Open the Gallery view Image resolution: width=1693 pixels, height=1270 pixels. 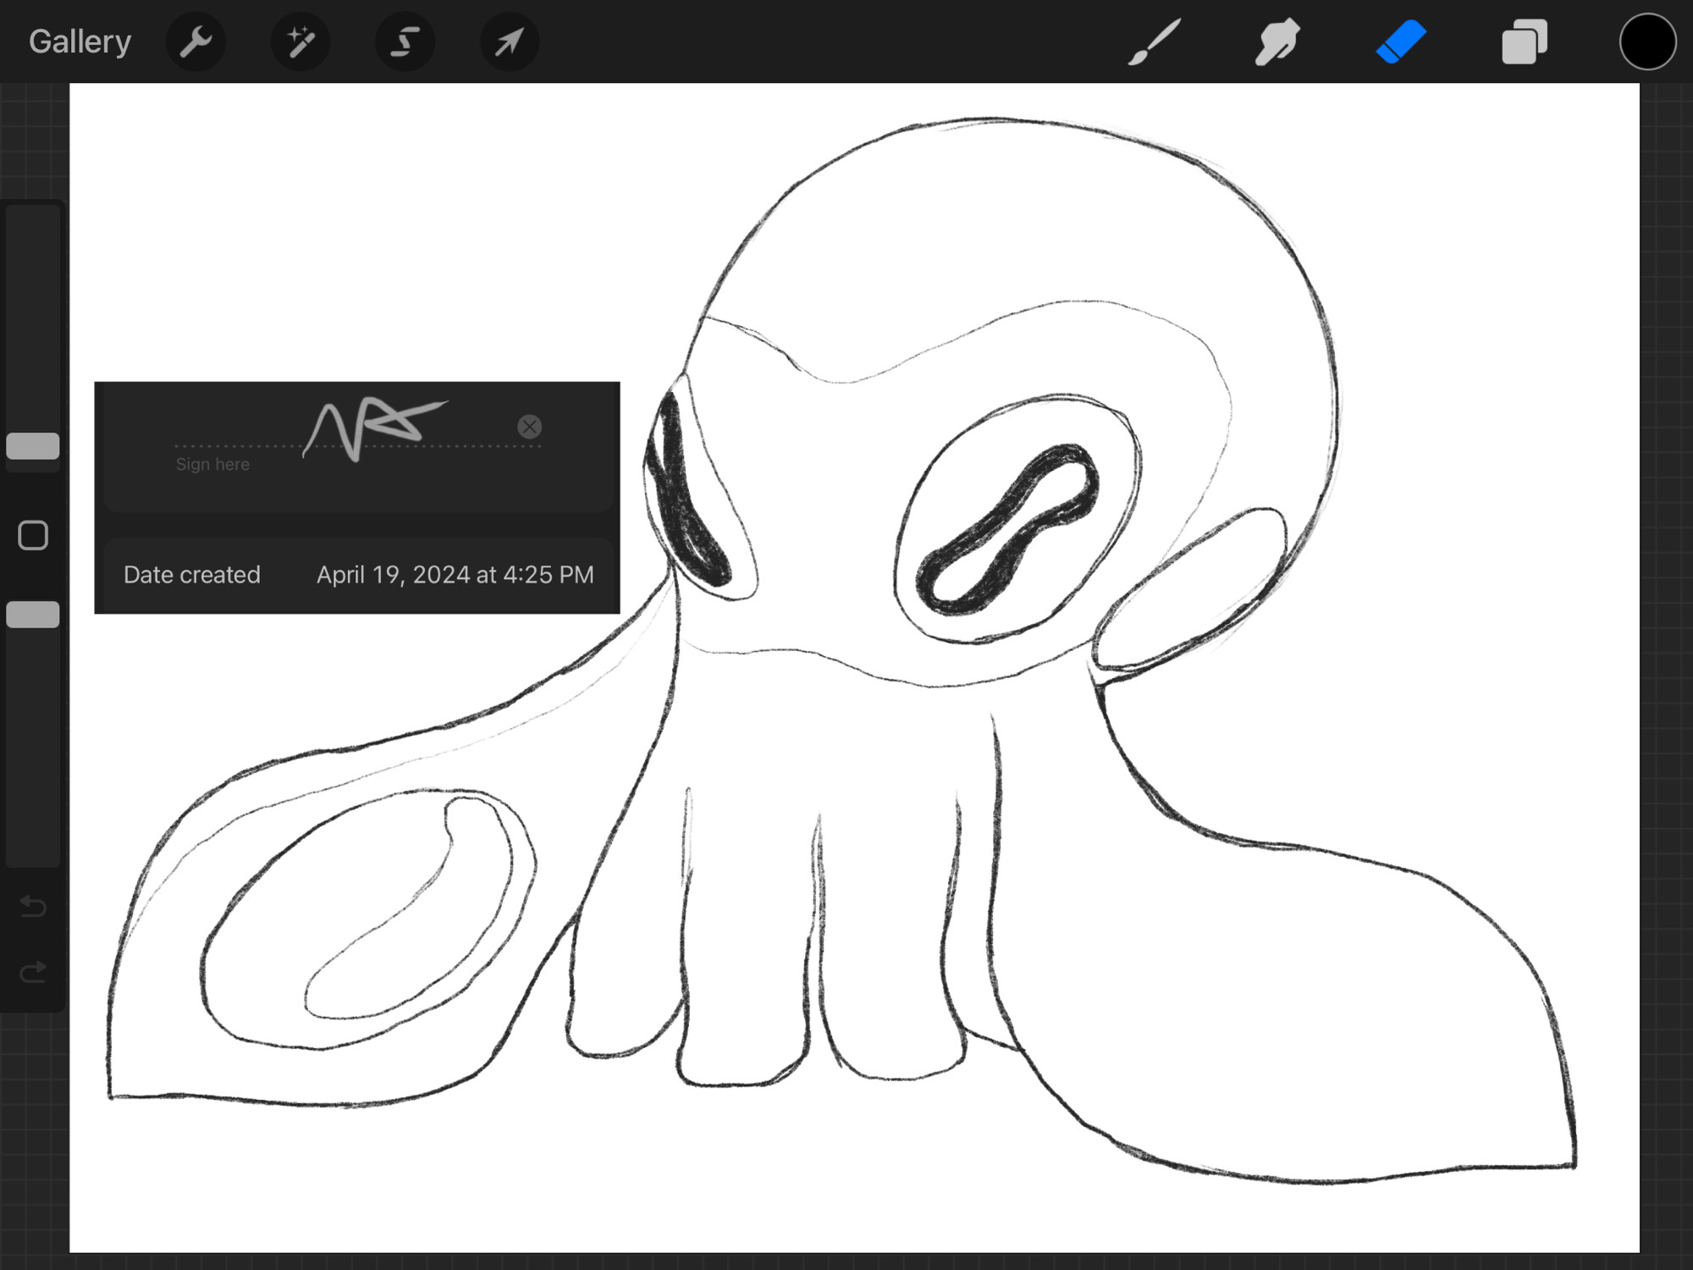80,41
